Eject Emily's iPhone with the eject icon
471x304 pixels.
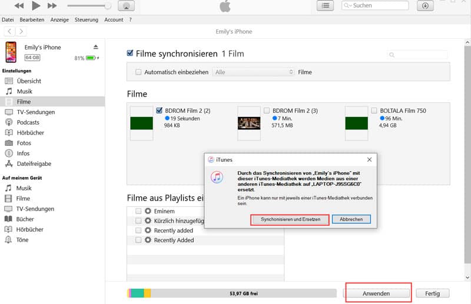tap(95, 47)
